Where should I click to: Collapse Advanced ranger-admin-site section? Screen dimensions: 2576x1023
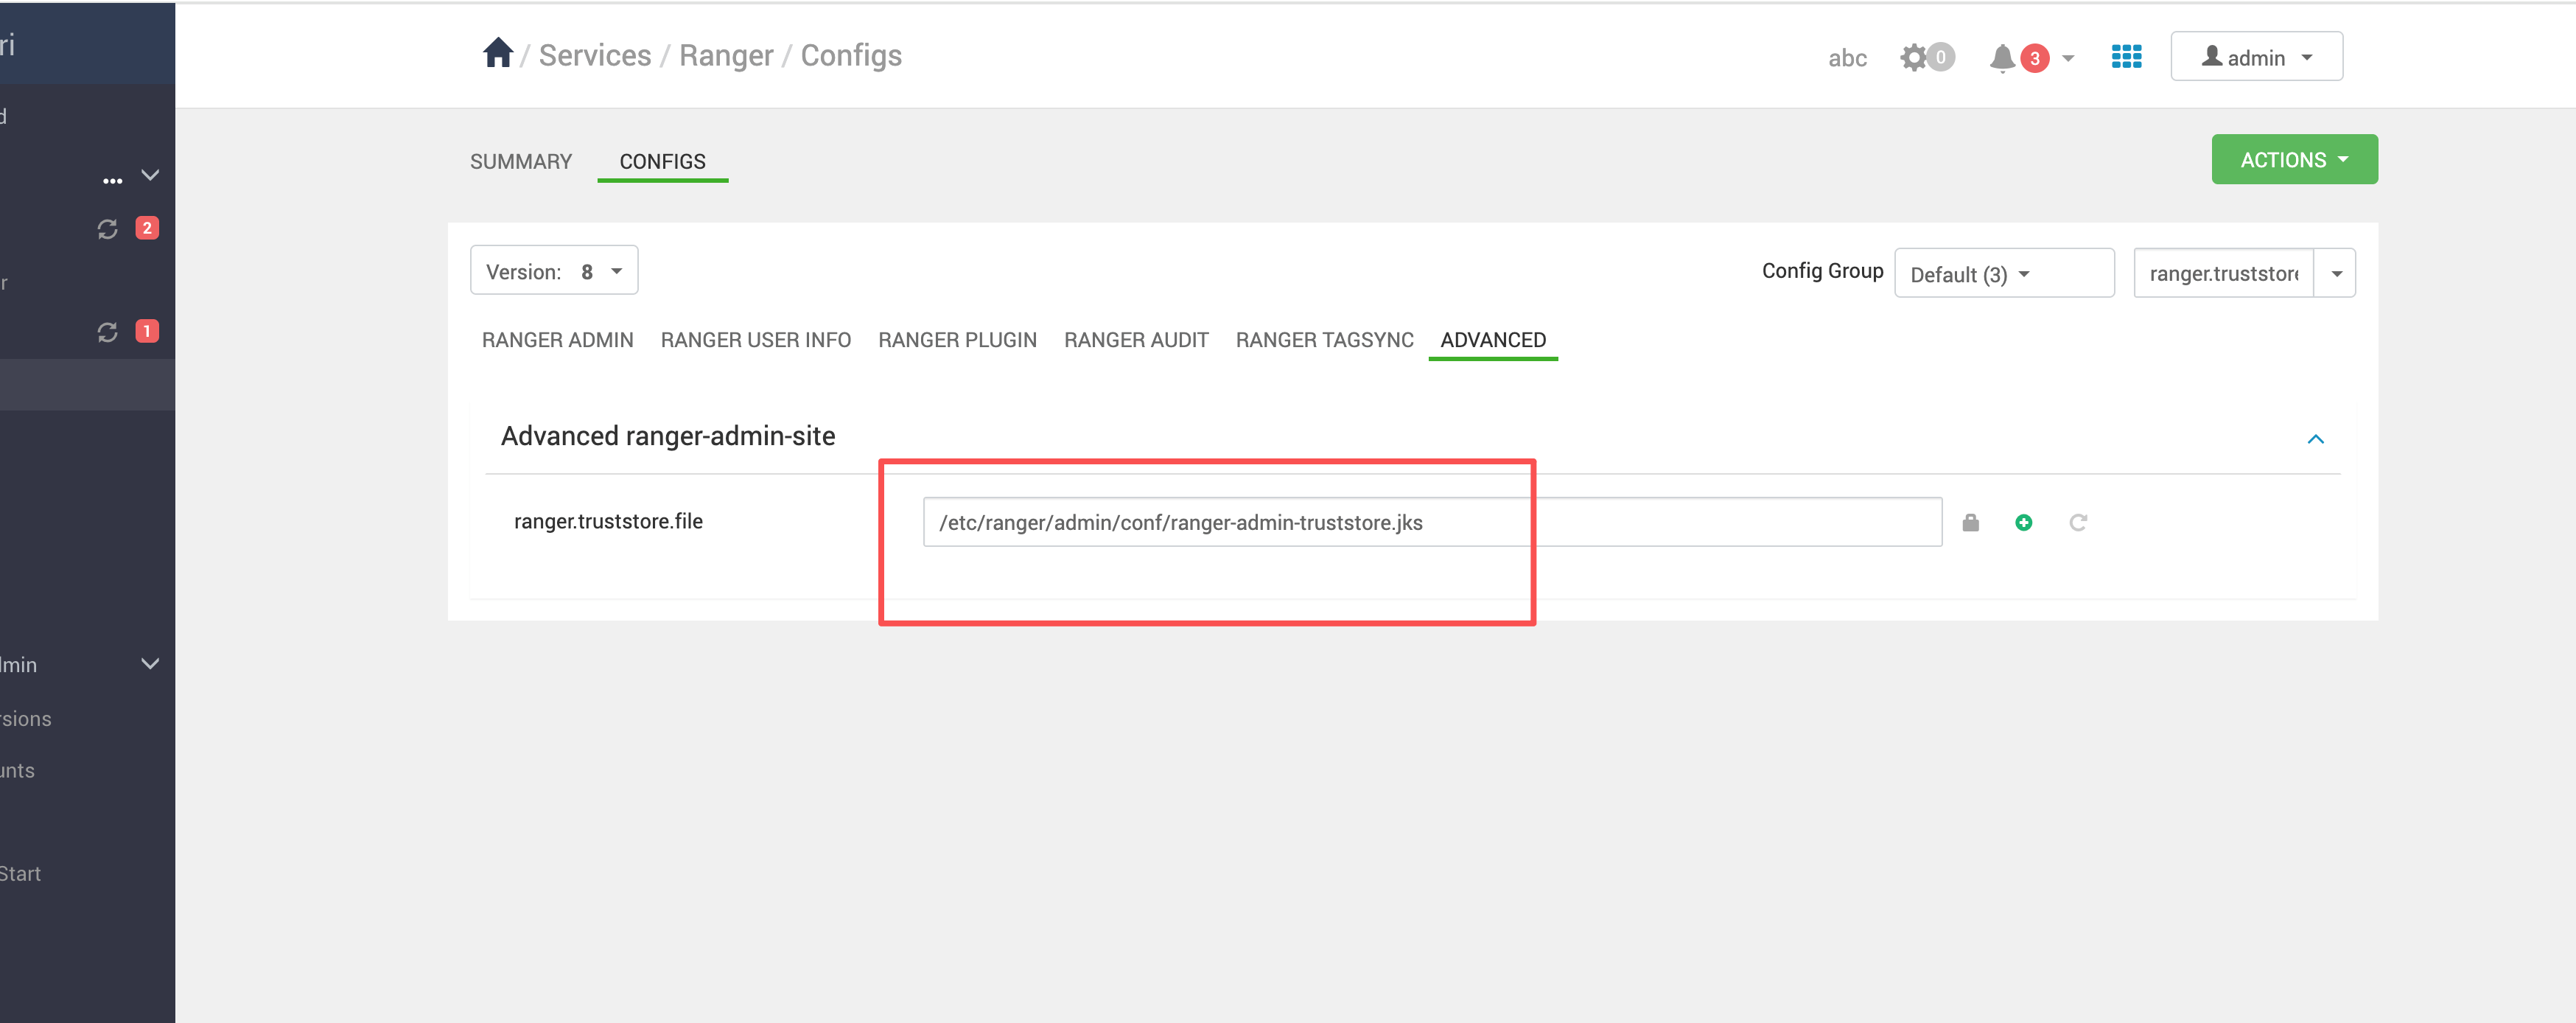(x=2315, y=439)
